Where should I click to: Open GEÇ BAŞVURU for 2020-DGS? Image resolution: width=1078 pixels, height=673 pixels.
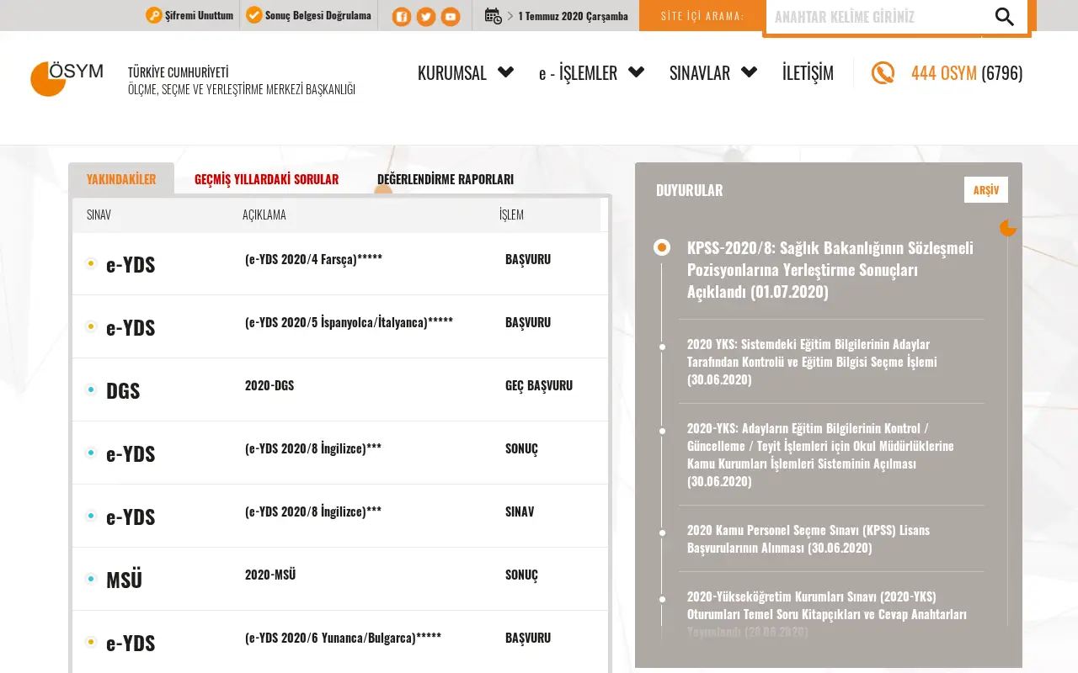click(539, 385)
